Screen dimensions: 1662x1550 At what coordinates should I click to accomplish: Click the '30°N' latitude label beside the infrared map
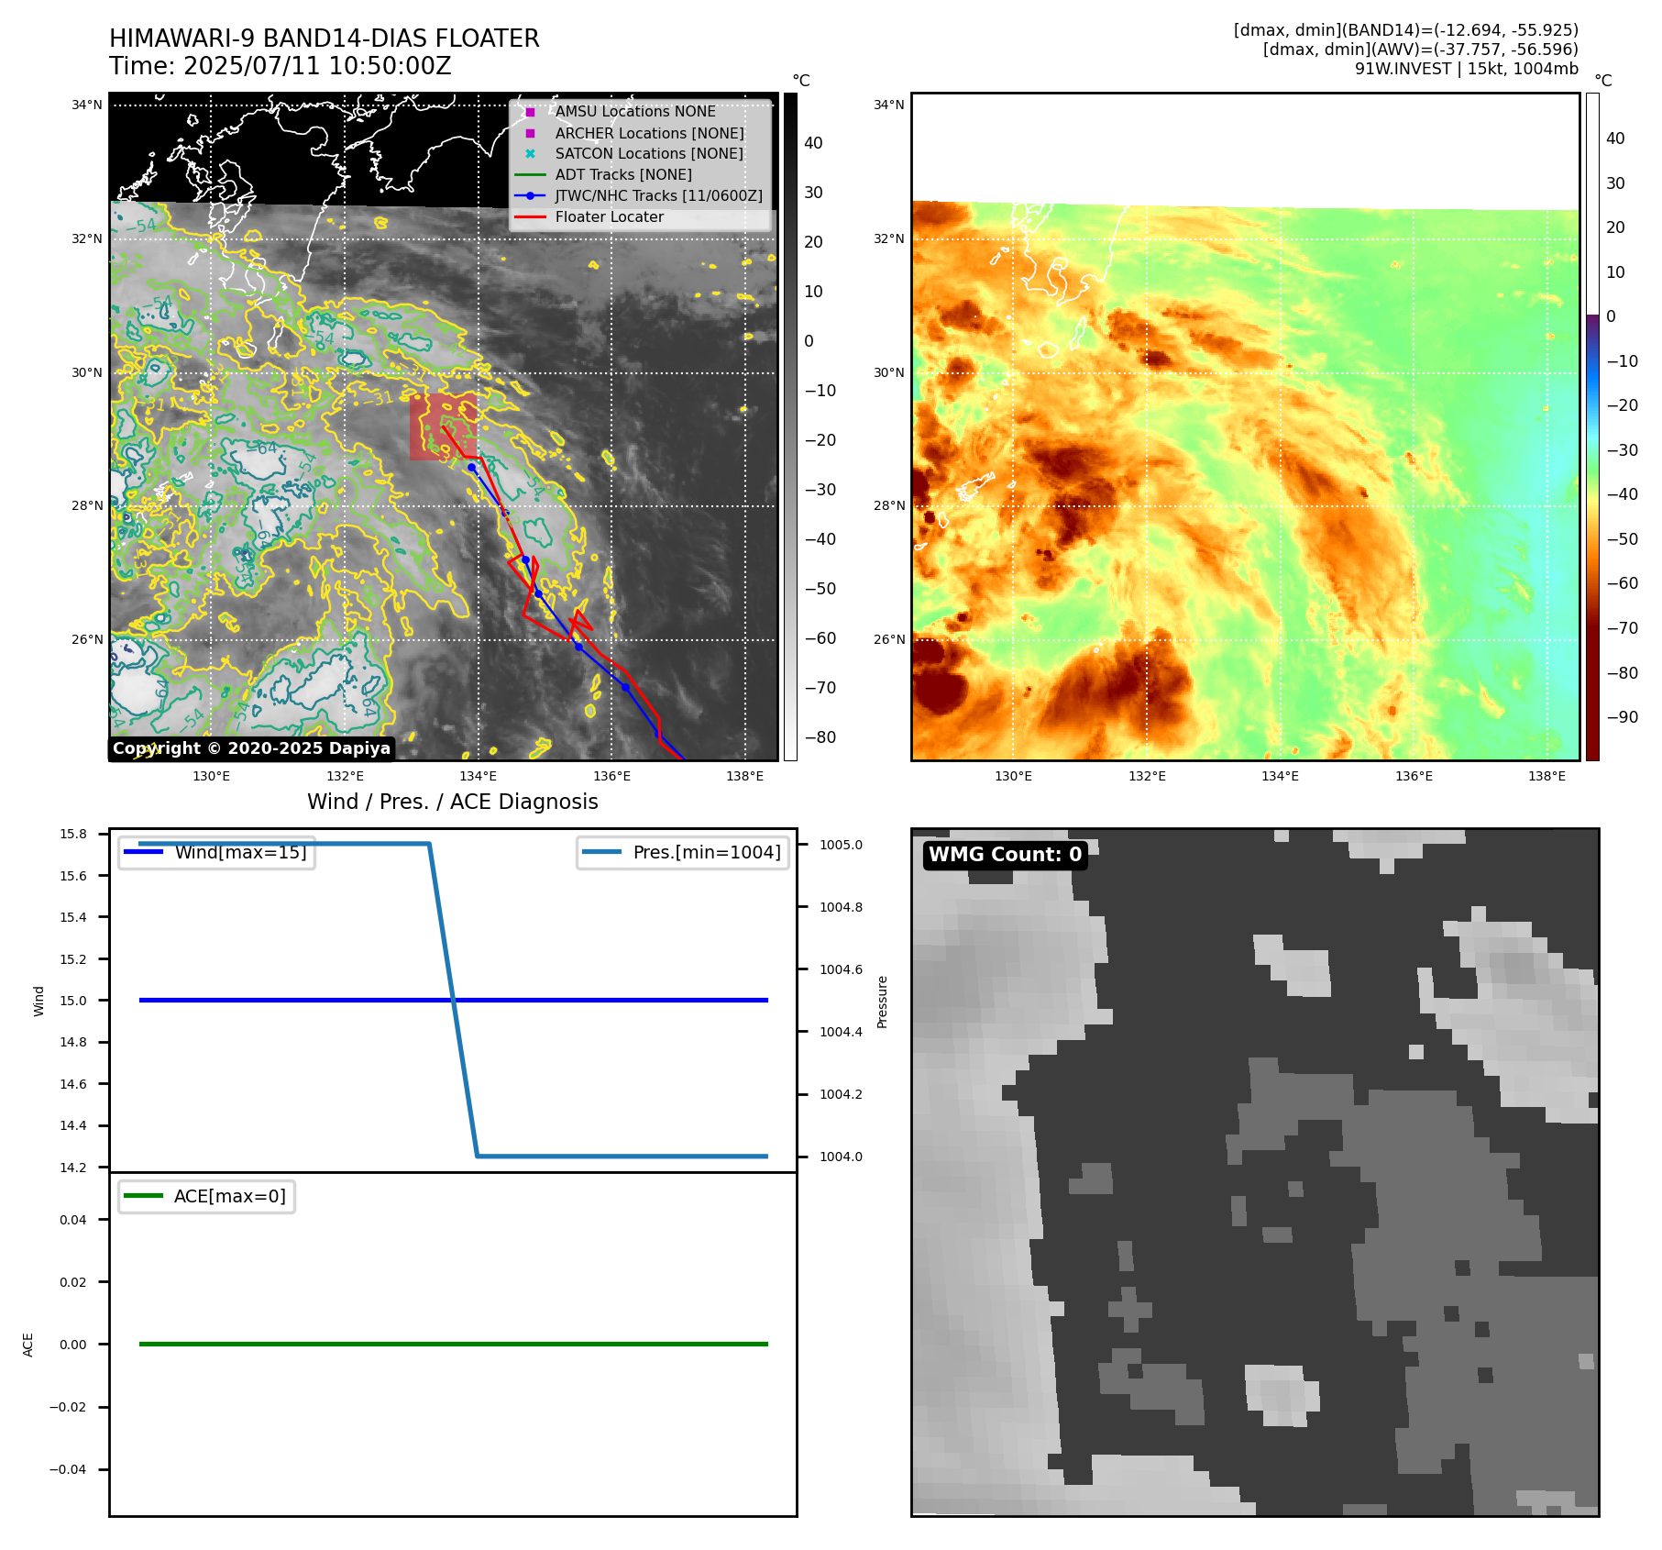point(87,372)
